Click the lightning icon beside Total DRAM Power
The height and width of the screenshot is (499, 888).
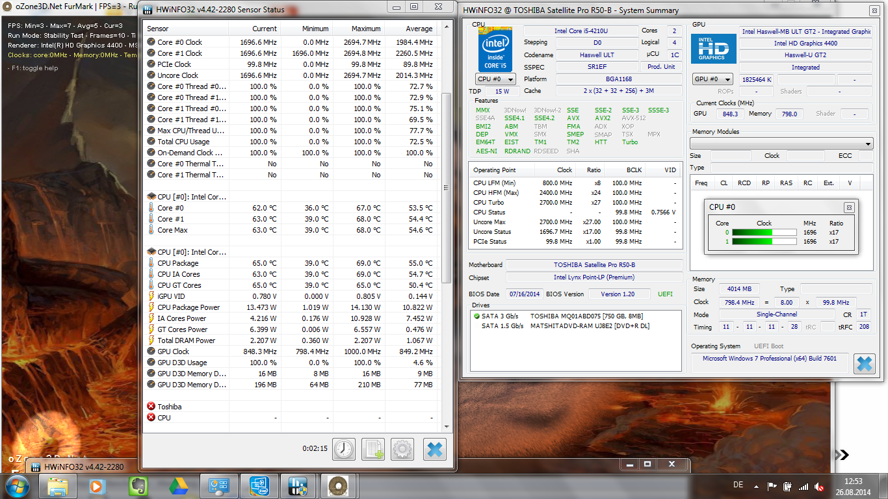point(151,340)
